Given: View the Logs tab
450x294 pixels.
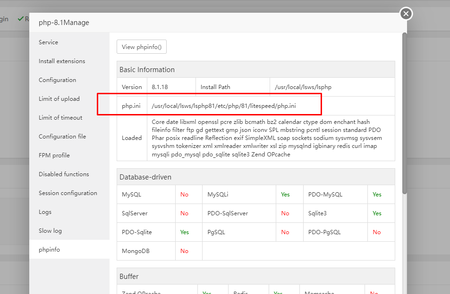Looking at the screenshot, I should [45, 212].
